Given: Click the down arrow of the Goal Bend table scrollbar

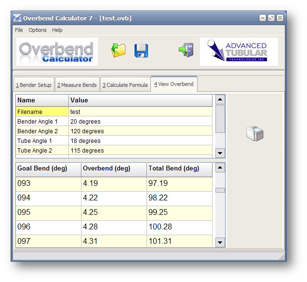Looking at the screenshot, I should [x=220, y=242].
